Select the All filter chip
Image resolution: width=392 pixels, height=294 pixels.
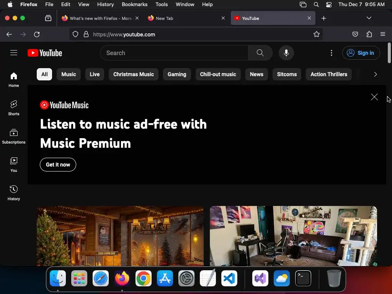point(44,74)
